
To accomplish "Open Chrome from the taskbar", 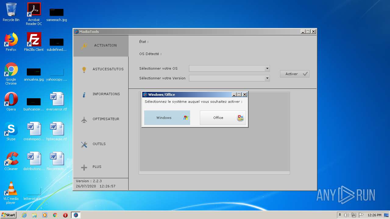I will pos(55,215).
